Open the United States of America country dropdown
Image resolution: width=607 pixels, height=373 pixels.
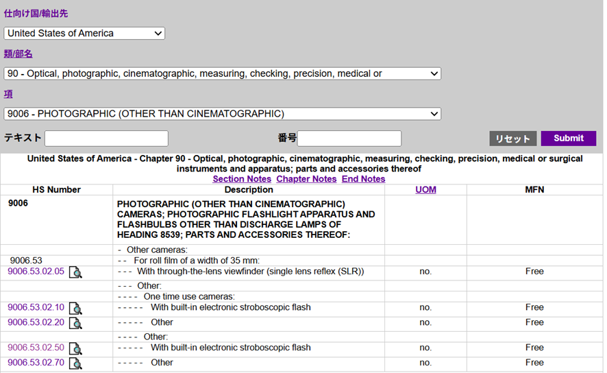[84, 33]
